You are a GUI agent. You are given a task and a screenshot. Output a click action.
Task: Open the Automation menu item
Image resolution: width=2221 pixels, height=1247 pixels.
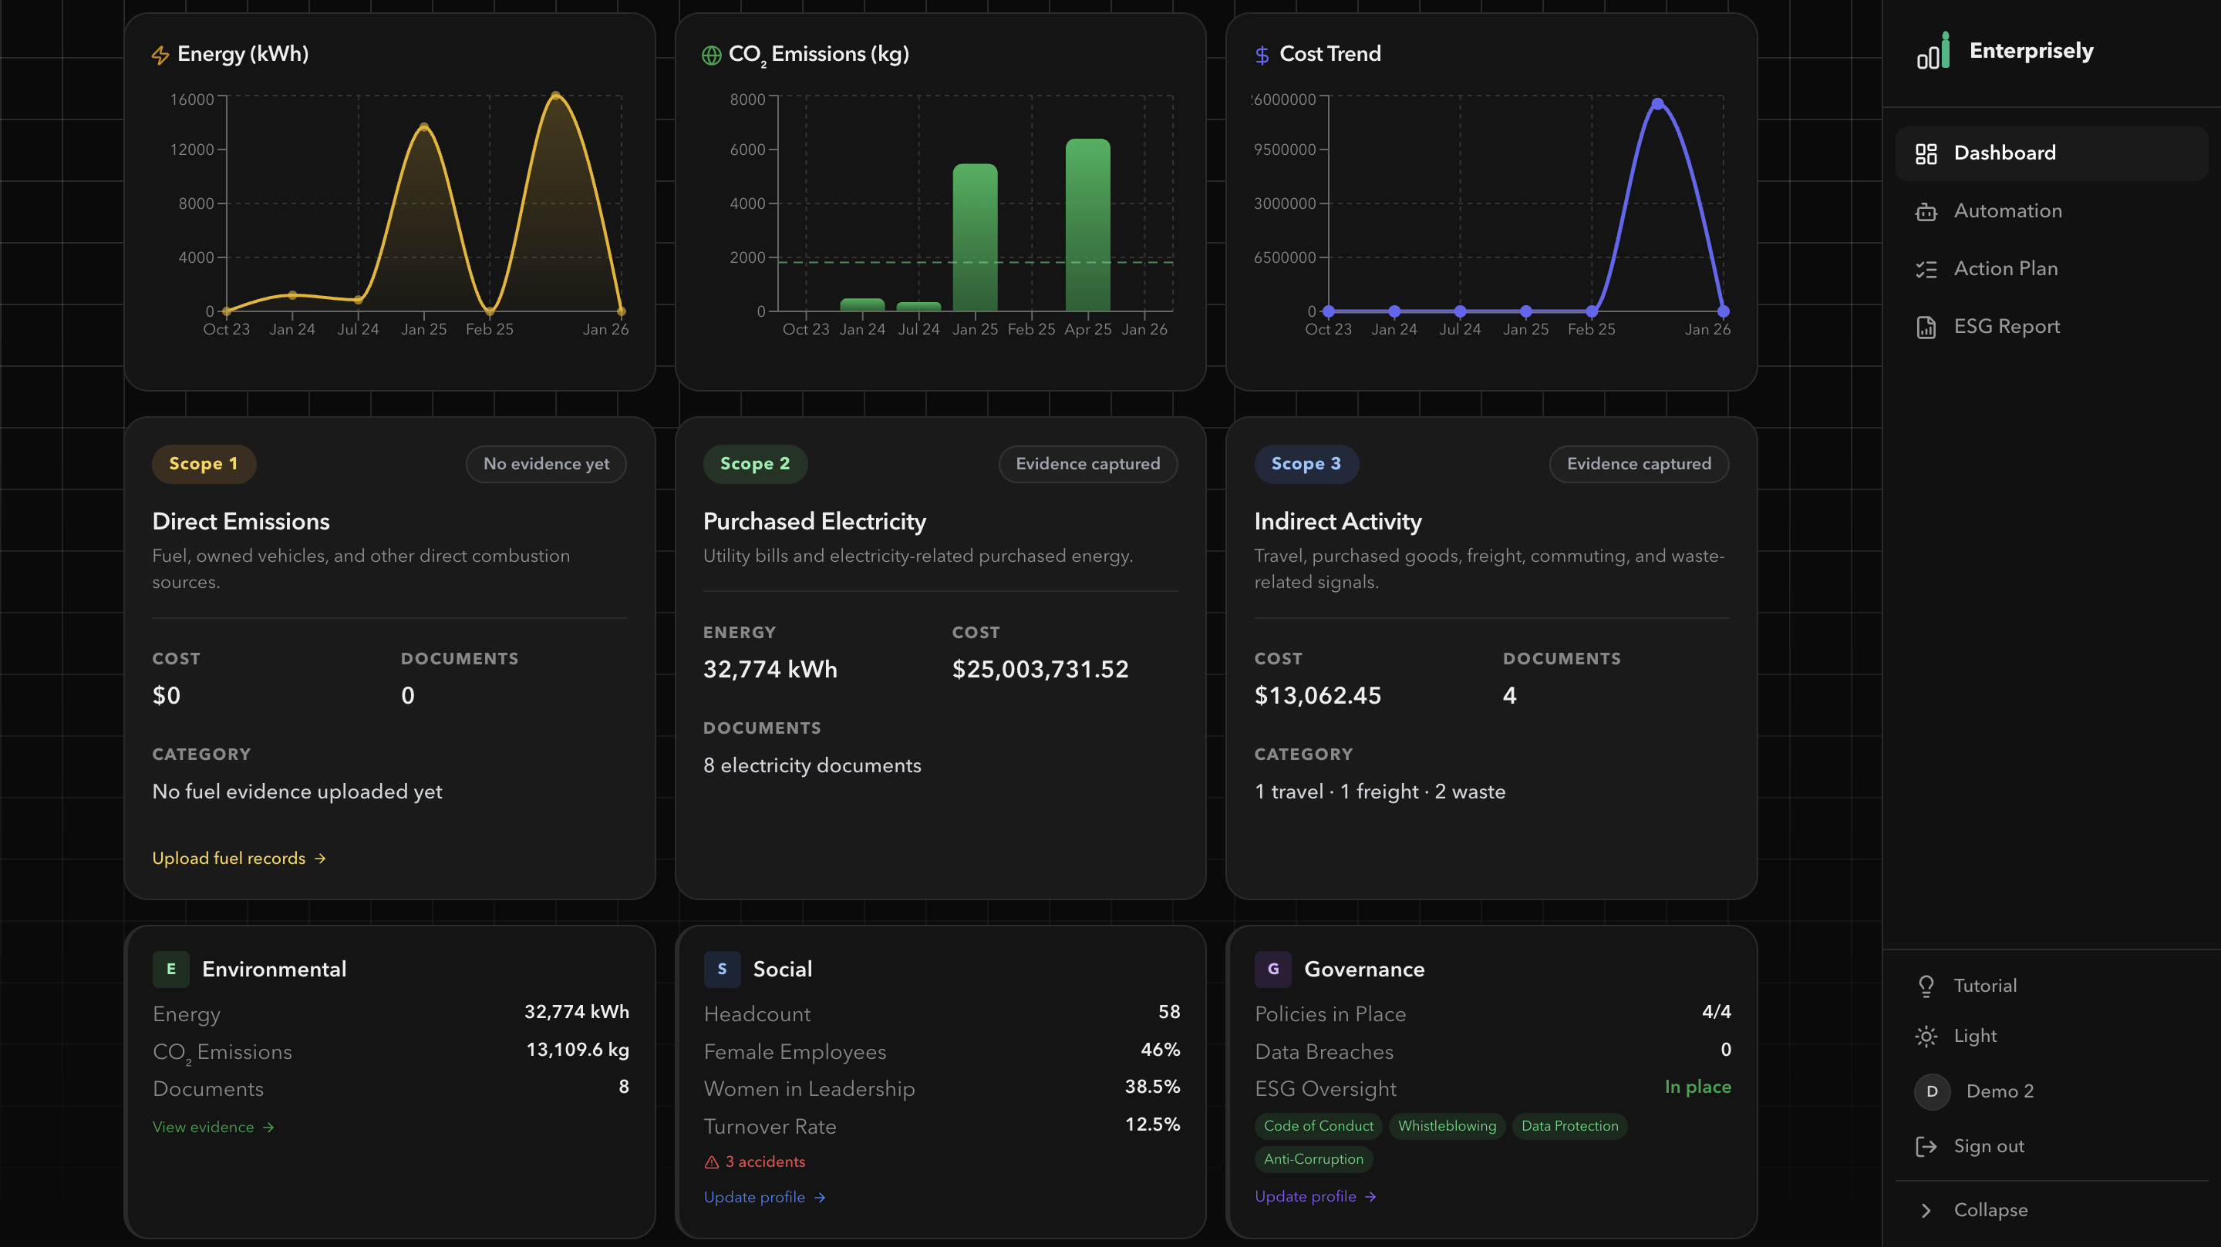2007,211
